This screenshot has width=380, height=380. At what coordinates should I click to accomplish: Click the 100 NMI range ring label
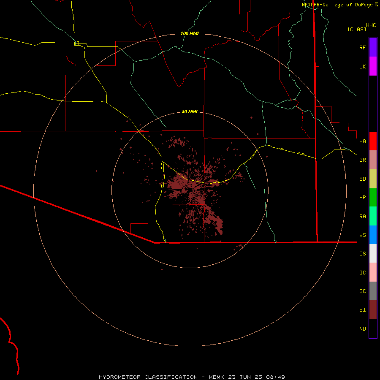click(190, 33)
